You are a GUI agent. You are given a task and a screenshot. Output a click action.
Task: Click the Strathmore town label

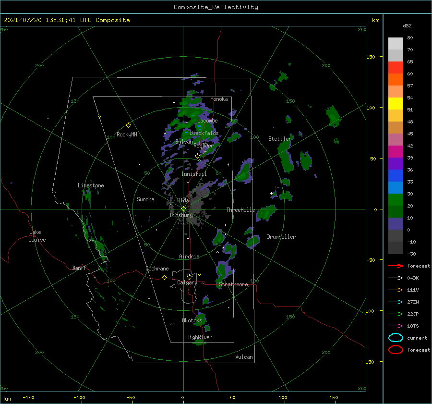point(233,284)
